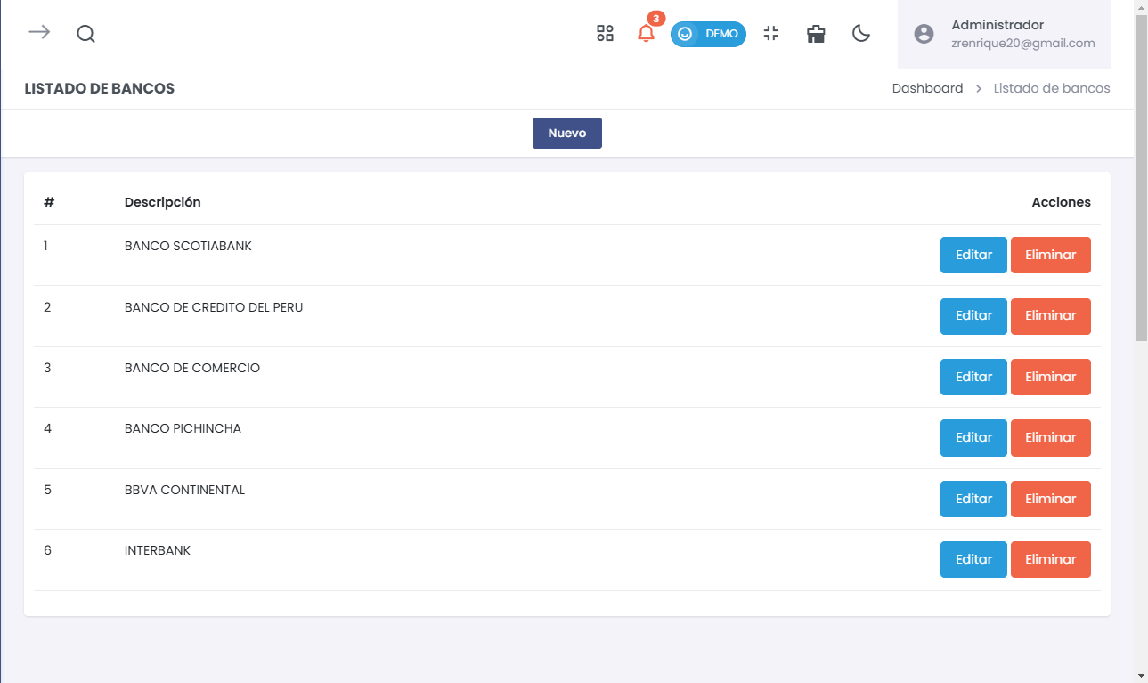Viewport: 1148px width, 683px height.
Task: Edit the BANCO SCOTIABANK entry
Action: (973, 255)
